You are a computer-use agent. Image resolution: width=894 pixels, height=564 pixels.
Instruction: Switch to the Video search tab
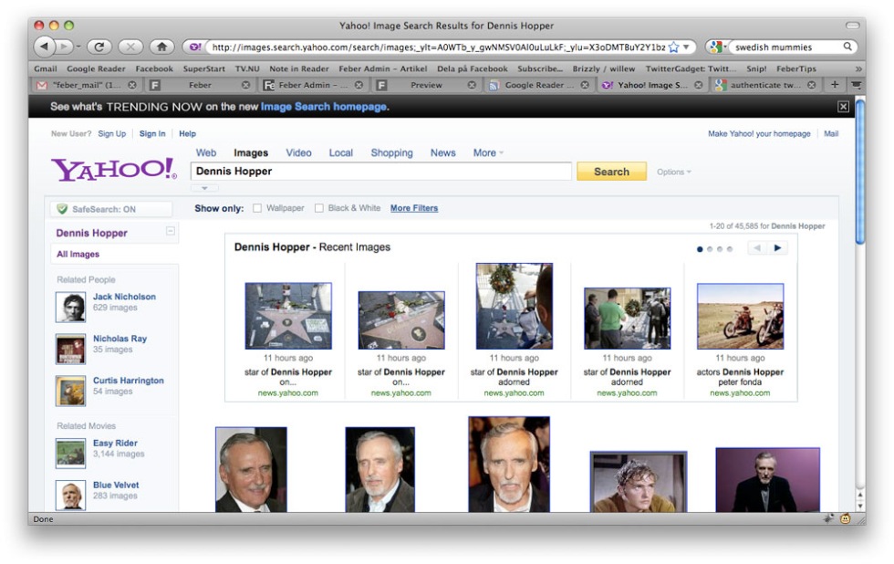point(298,153)
